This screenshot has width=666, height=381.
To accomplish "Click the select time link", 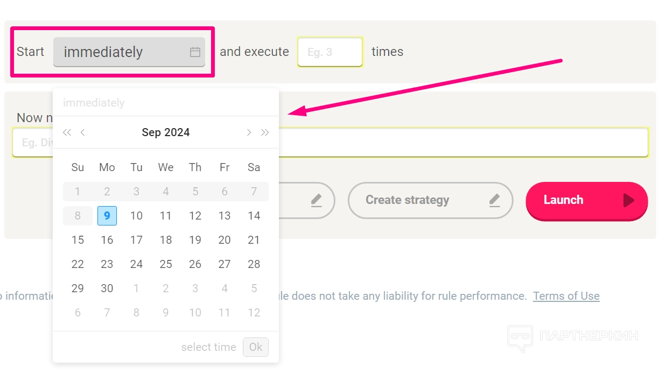I will (208, 347).
